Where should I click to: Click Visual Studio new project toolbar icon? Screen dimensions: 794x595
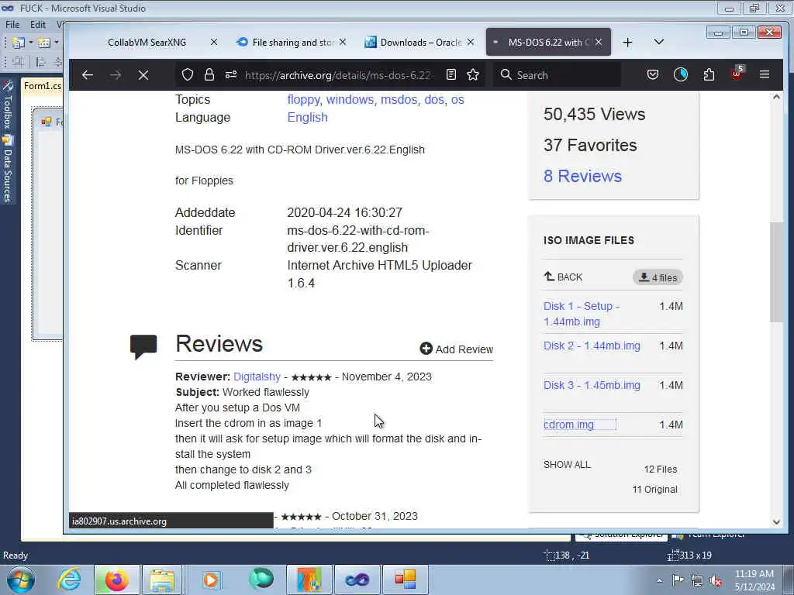click(x=19, y=43)
